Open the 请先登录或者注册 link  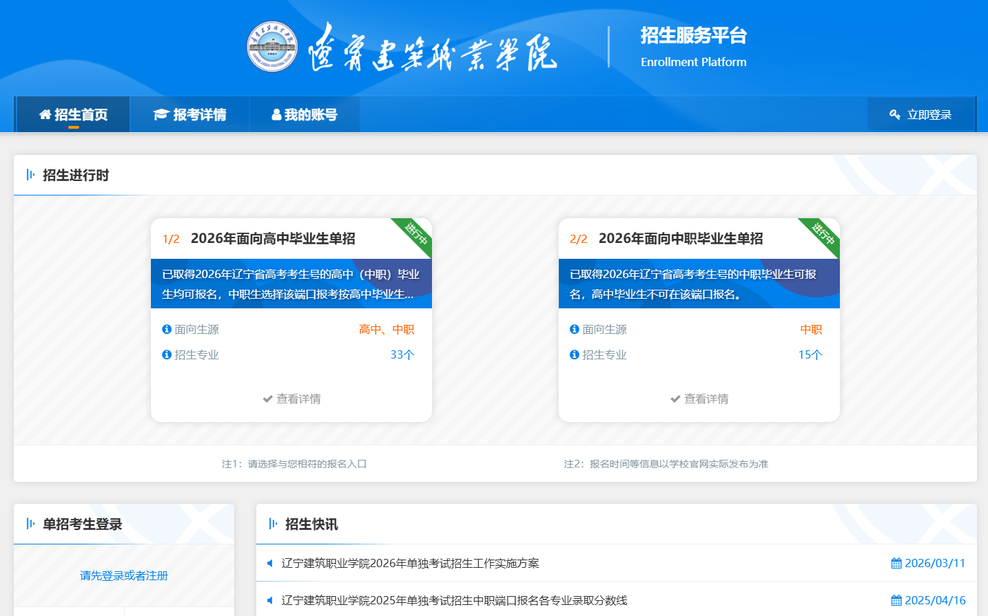(124, 575)
